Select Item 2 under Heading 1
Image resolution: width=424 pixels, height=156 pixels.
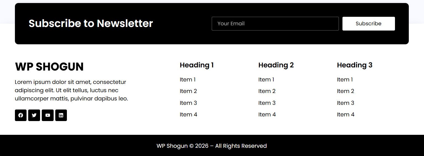[x=188, y=91]
